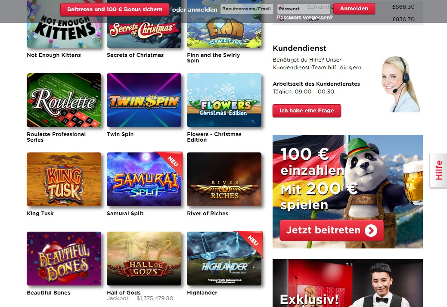Click the Secrets of Christmas title link

pyautogui.click(x=135, y=55)
